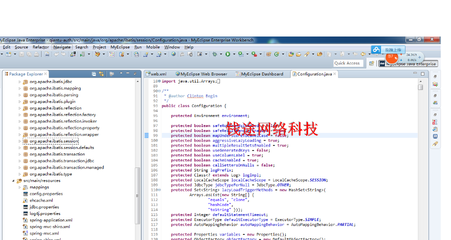Expand the mappings folder

[19, 187]
